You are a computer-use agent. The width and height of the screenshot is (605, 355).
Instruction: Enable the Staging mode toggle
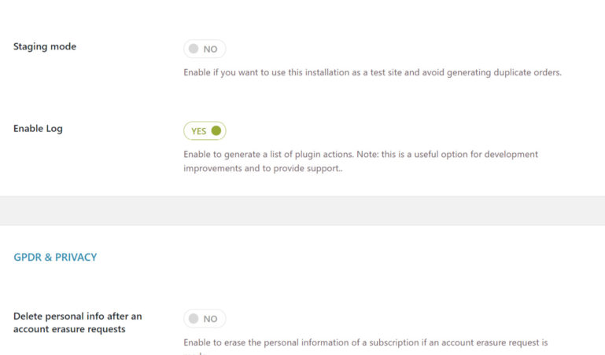coord(205,49)
